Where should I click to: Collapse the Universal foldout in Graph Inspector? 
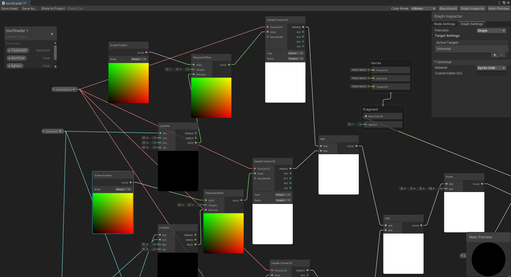click(x=435, y=62)
